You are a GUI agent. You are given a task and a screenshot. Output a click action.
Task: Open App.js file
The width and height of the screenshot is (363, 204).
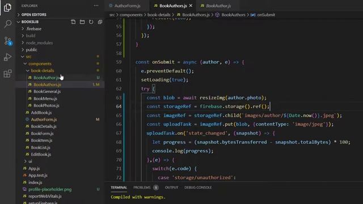[34, 168]
